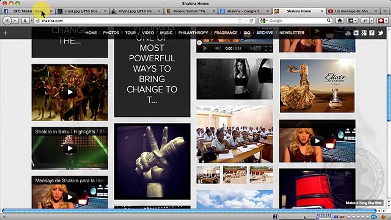
Task: Open the URL history dropdown arrow in the address bar
Action: tap(246, 21)
